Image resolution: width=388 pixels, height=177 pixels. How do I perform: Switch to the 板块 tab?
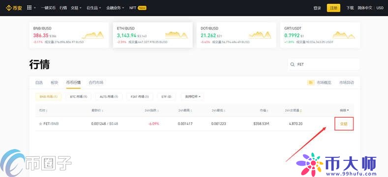point(55,83)
